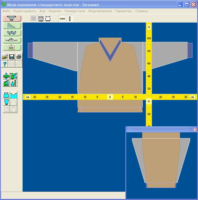Open the Параметры menu
This screenshot has width=198, height=200.
[124, 11]
